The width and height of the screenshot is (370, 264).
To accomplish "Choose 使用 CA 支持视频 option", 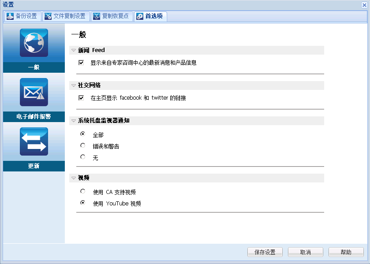I will 82,191.
